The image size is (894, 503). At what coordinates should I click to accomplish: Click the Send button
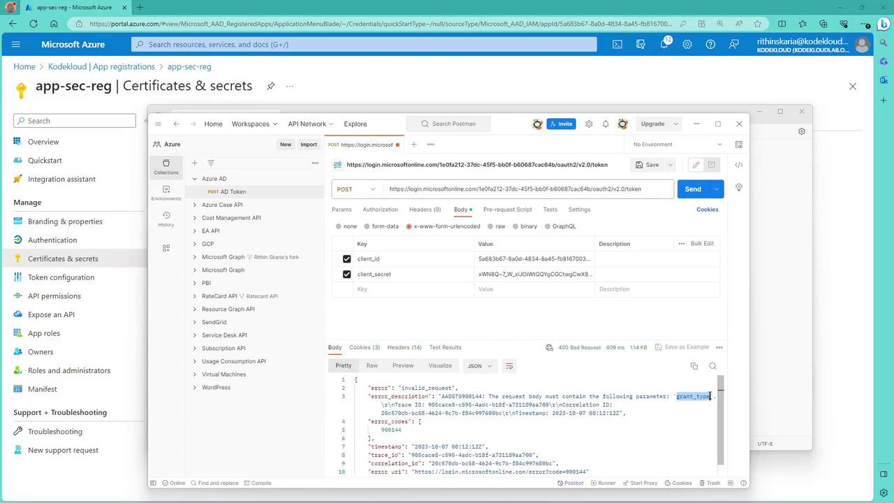click(x=693, y=189)
